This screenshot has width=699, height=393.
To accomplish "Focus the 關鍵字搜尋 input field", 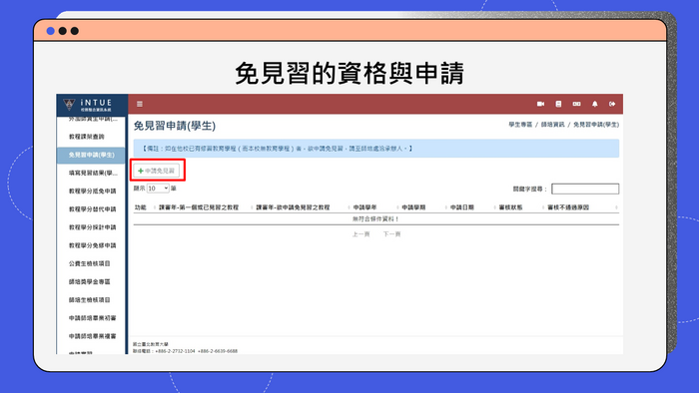I will coord(585,189).
